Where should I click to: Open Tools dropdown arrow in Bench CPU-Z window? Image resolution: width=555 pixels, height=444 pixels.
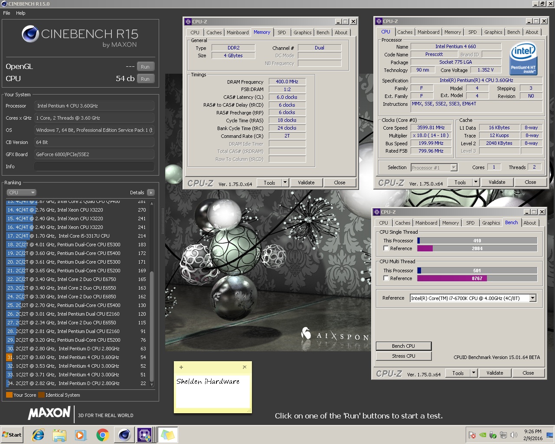tap(474, 373)
